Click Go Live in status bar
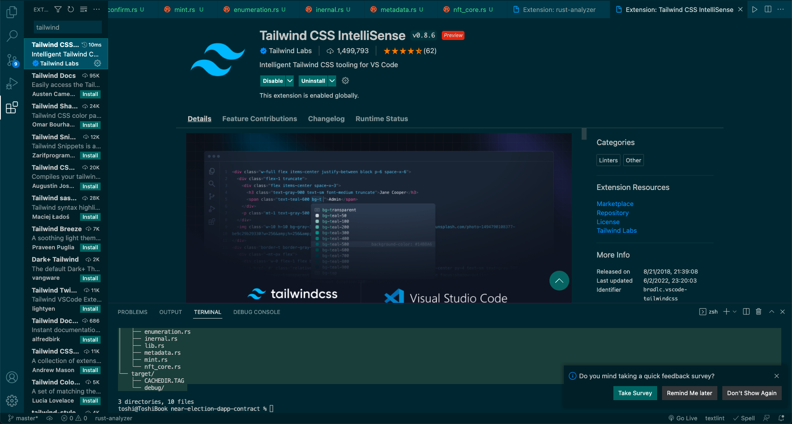The height and width of the screenshot is (424, 792). [x=683, y=418]
